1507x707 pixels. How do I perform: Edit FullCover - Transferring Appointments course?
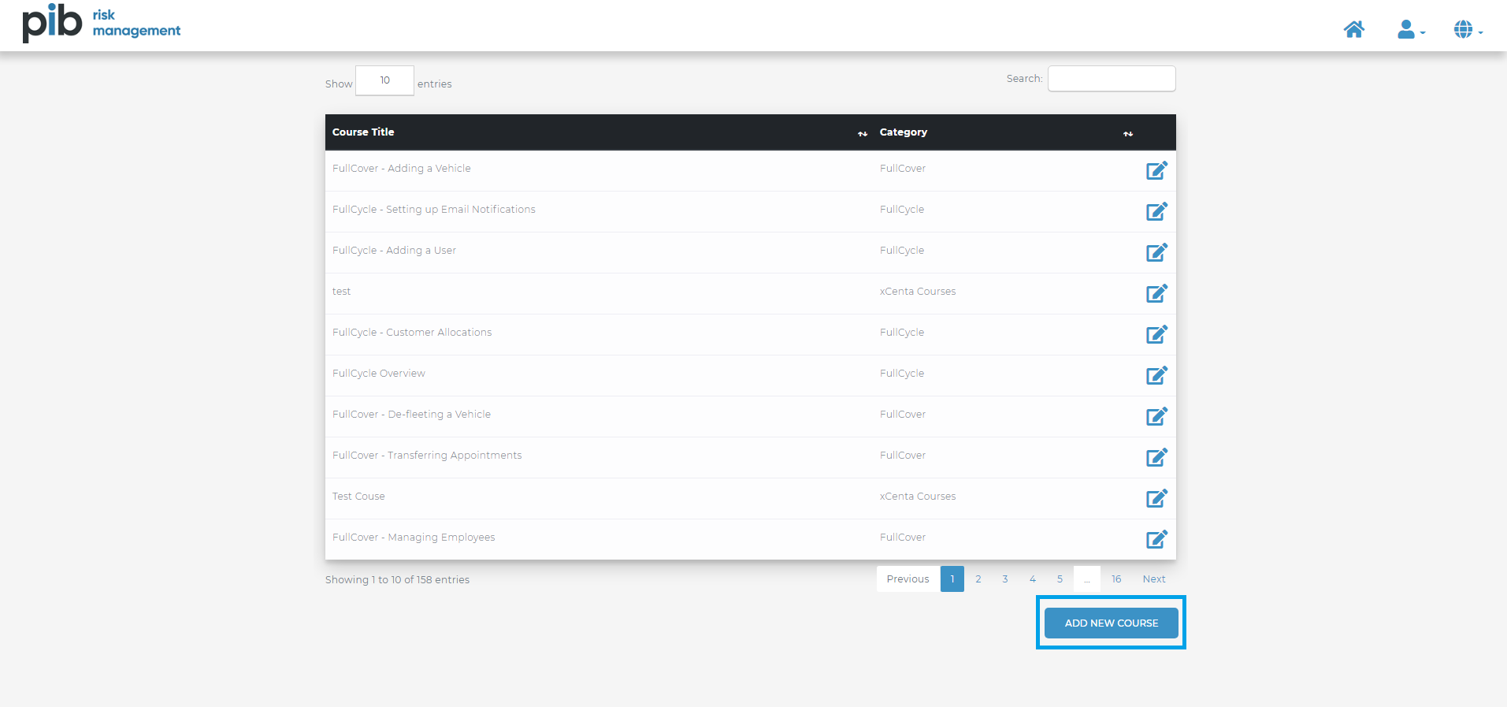(x=1156, y=457)
